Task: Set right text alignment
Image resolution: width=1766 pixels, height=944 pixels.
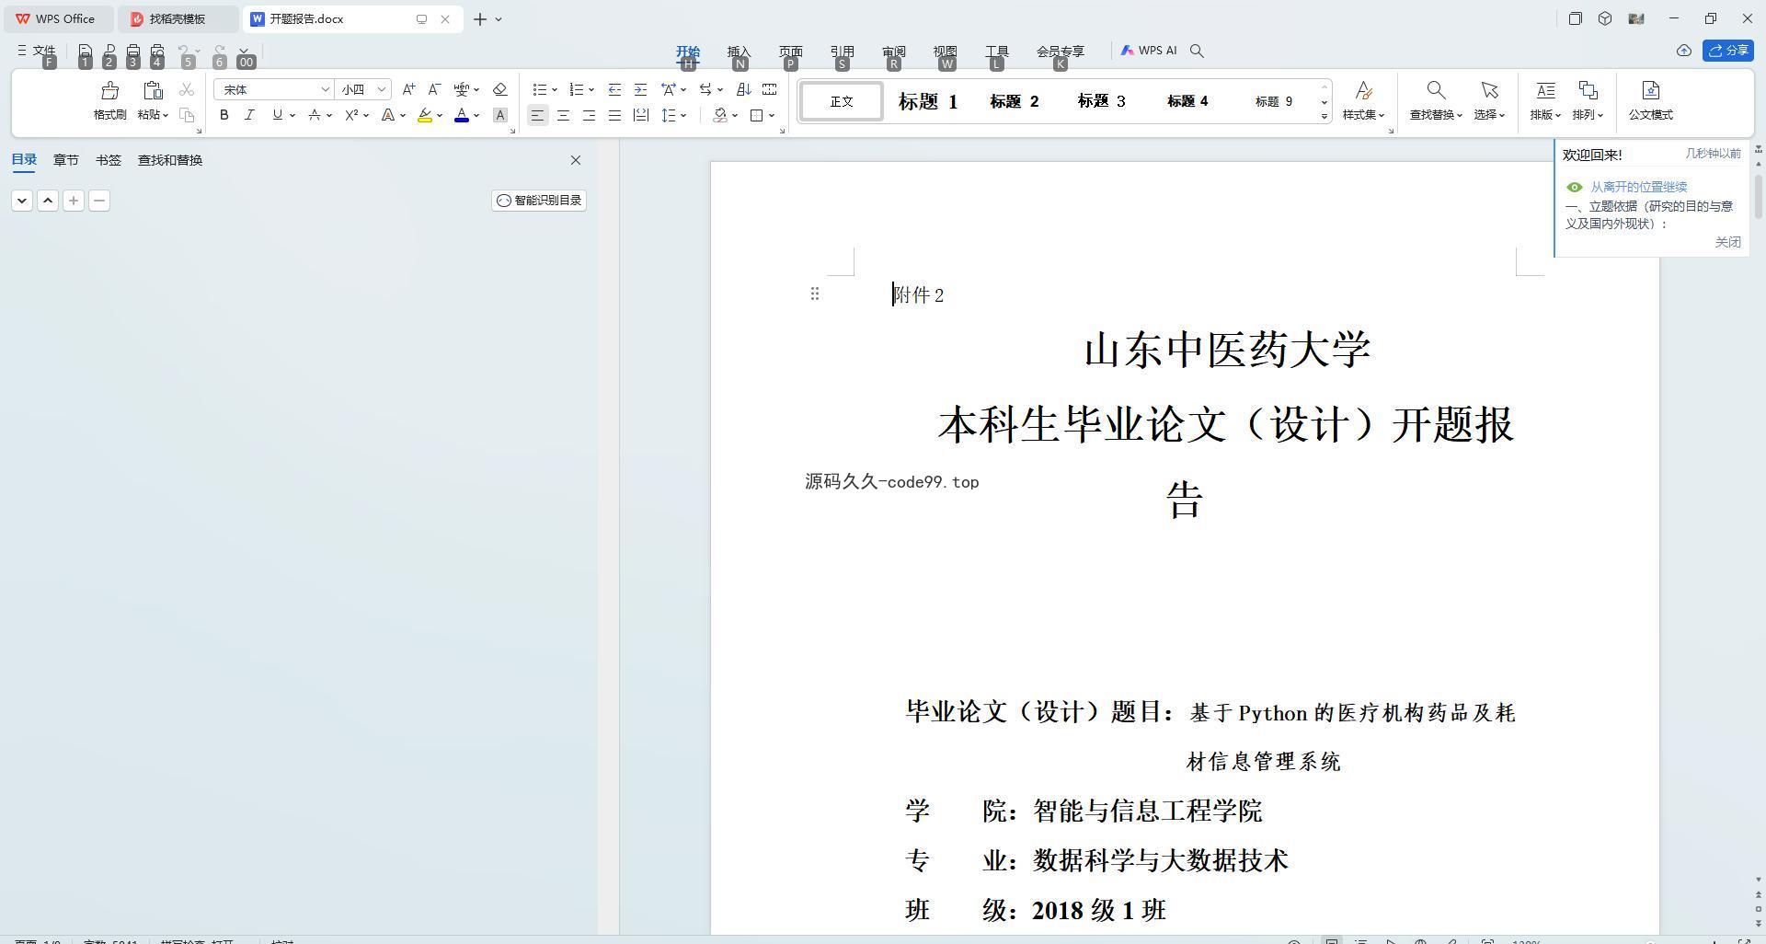Action: pyautogui.click(x=589, y=115)
